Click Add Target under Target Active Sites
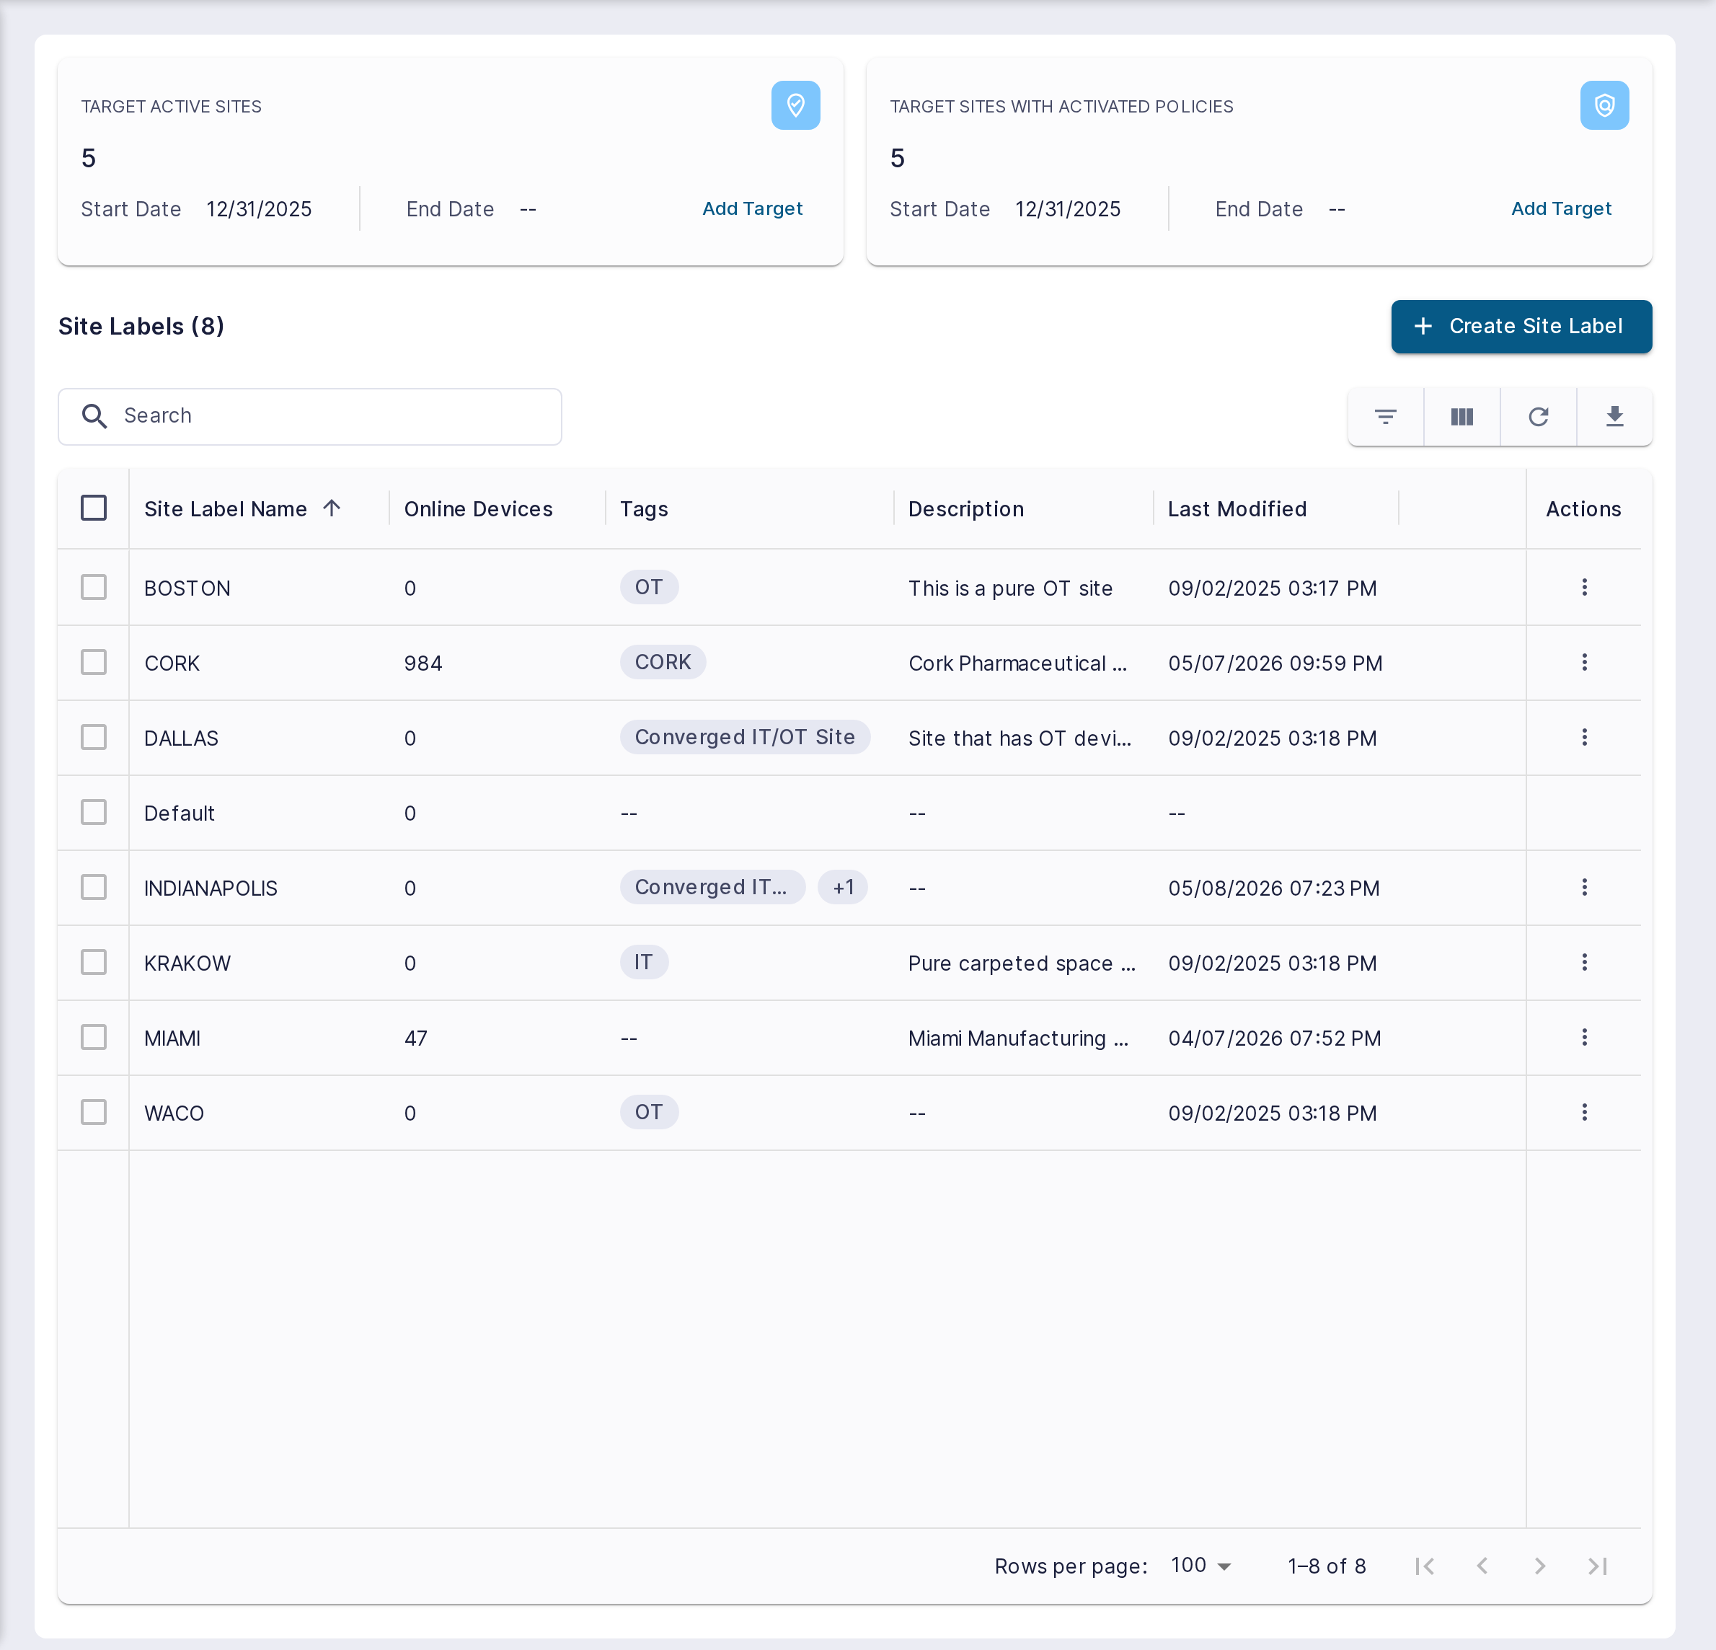1716x1650 pixels. point(752,208)
